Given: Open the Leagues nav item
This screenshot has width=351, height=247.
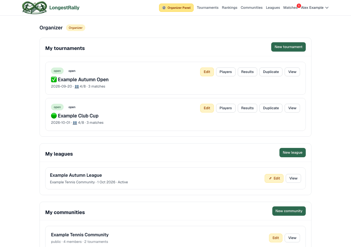Looking at the screenshot, I should [x=273, y=8].
